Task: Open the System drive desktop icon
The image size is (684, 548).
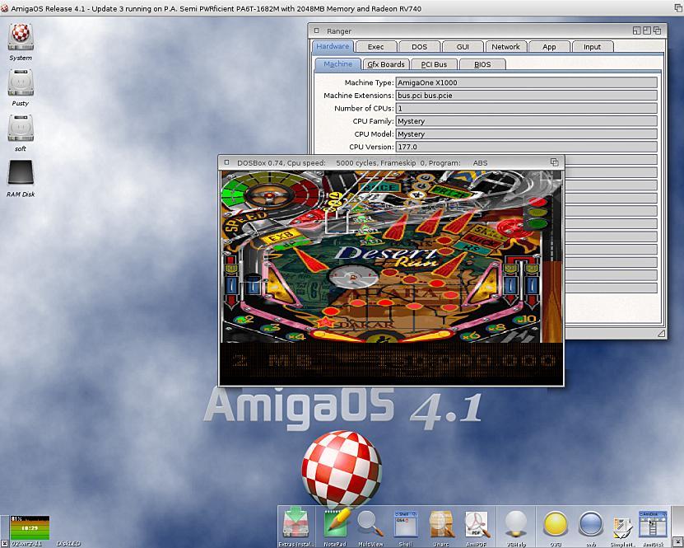Action: (21, 38)
